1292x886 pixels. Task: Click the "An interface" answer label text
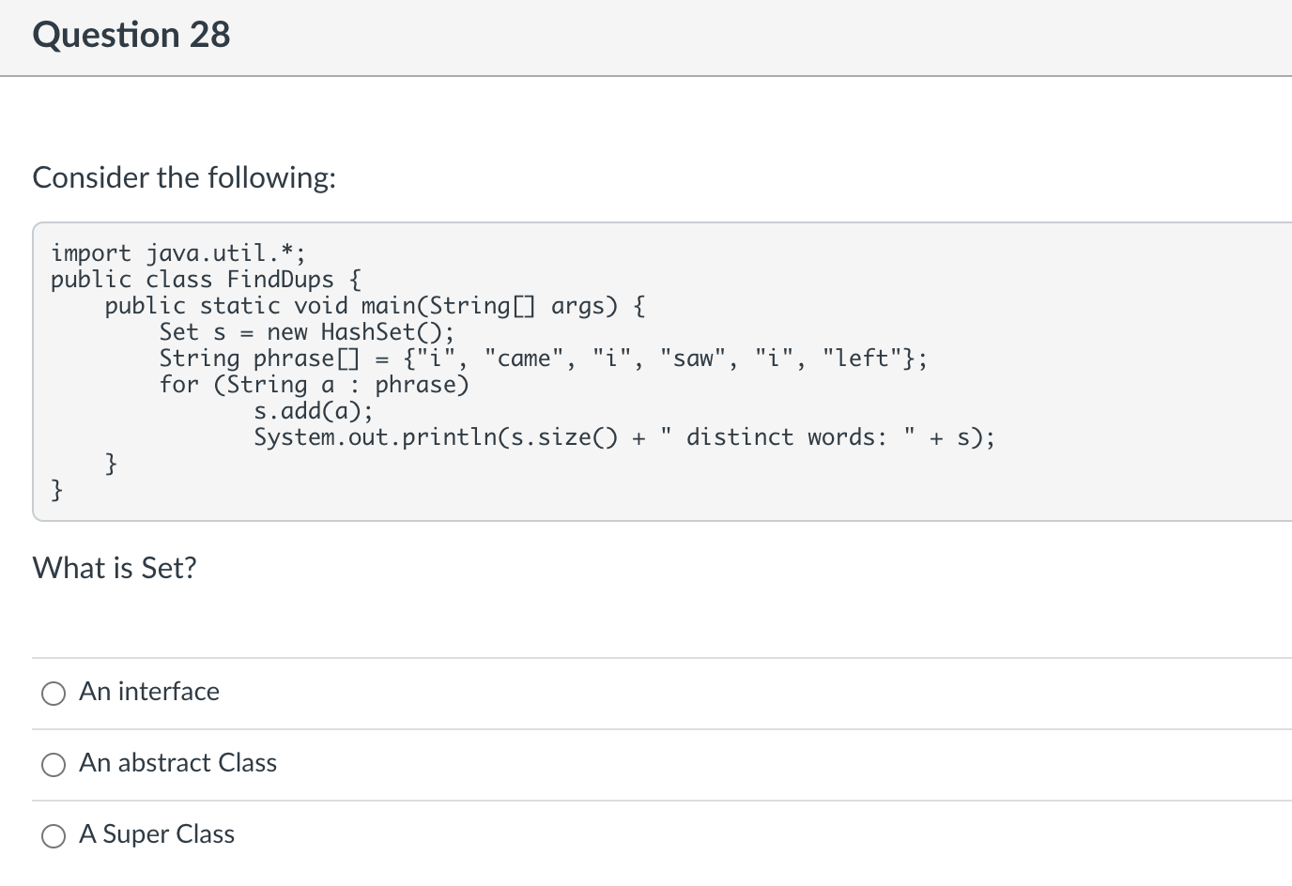[149, 692]
